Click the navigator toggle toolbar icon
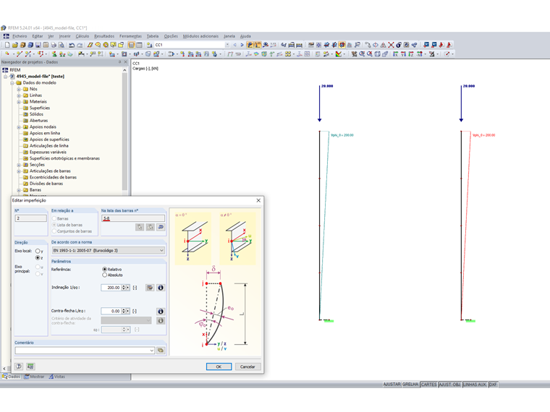This screenshot has width=550, height=412. (131, 45)
